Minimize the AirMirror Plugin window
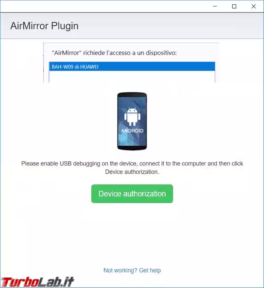This screenshot has width=264, height=288. (215, 6)
